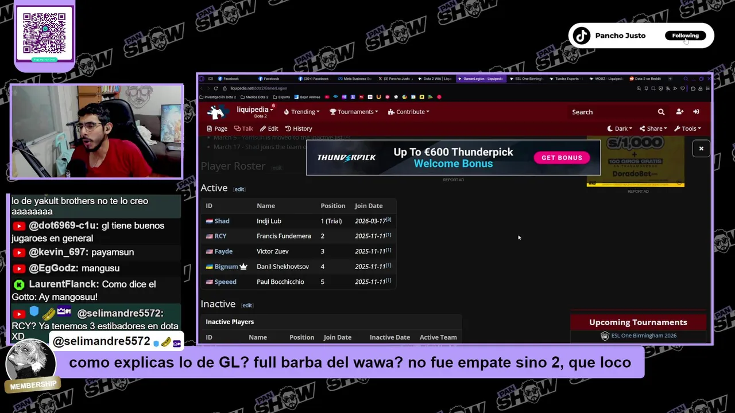Open RCY player page

pyautogui.click(x=220, y=236)
